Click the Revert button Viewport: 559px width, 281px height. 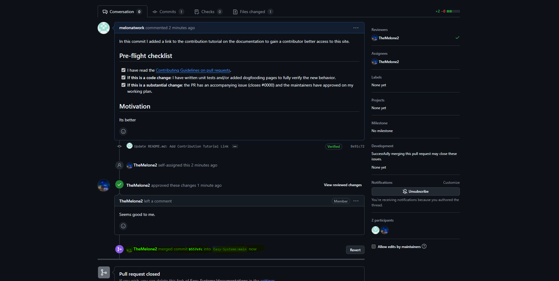[x=355, y=249]
